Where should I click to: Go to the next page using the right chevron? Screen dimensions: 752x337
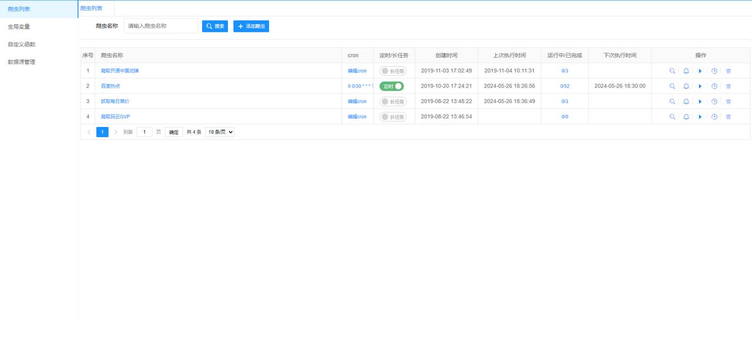[x=116, y=132]
